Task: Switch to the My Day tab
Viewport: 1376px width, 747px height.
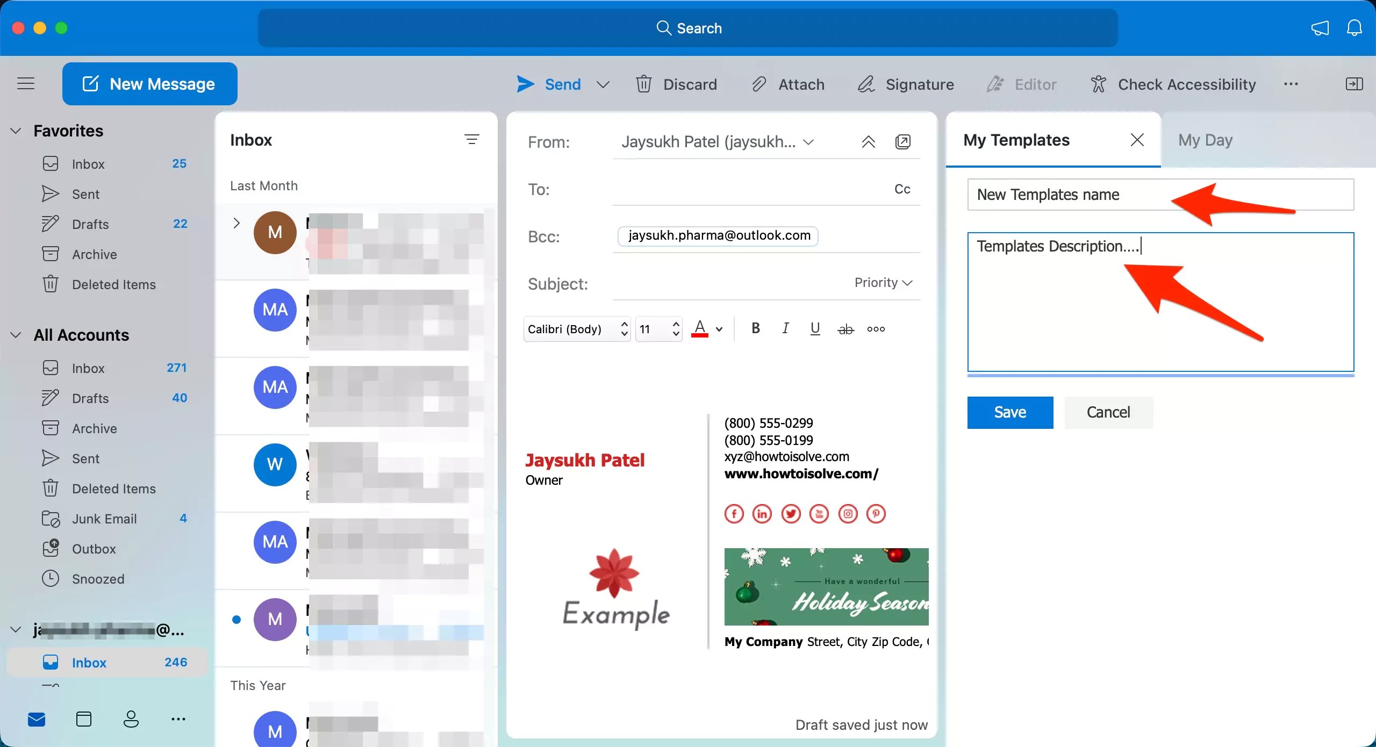Action: (1205, 139)
